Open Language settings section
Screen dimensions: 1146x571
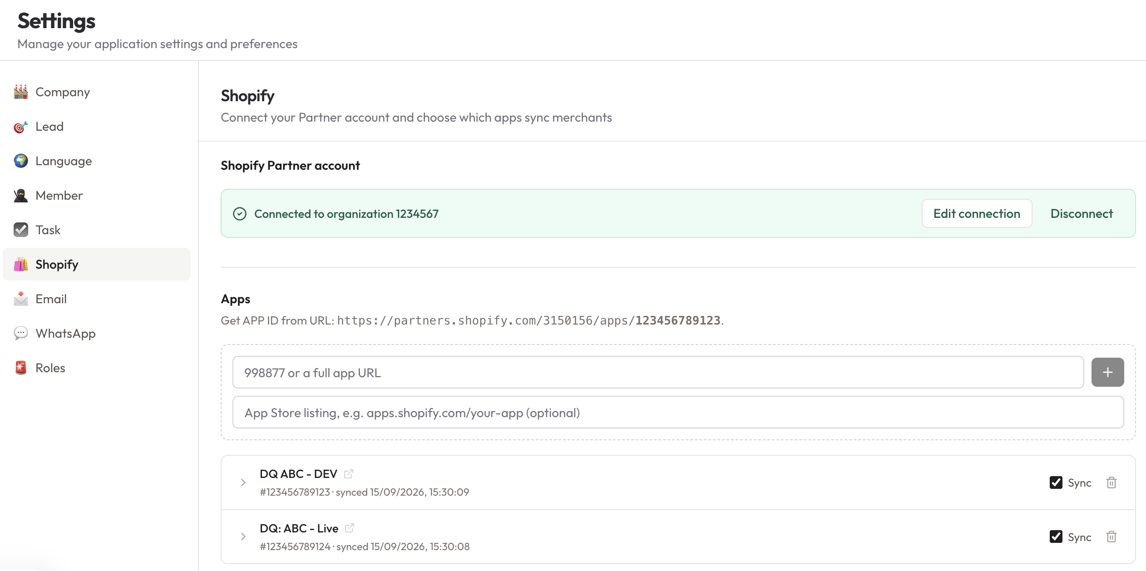pyautogui.click(x=97, y=161)
